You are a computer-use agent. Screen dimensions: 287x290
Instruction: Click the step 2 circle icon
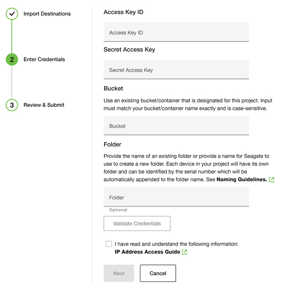tap(12, 60)
